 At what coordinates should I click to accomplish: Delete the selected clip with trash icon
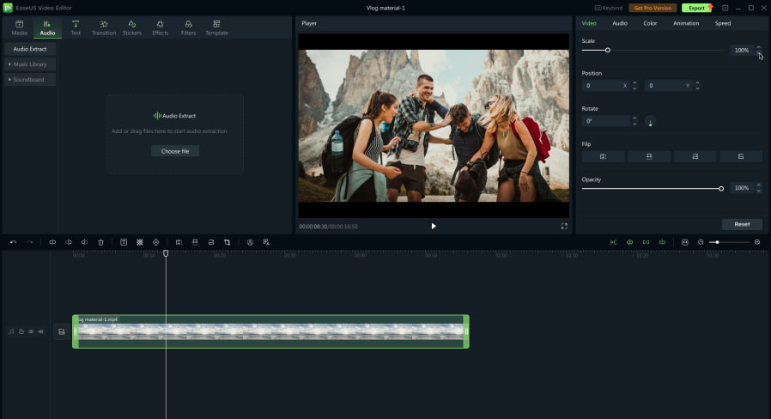(x=100, y=242)
